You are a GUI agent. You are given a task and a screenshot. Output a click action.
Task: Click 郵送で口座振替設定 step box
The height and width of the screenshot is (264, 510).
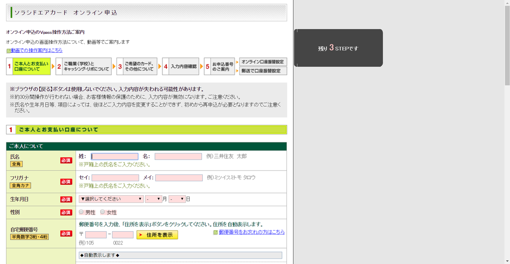point(263,71)
